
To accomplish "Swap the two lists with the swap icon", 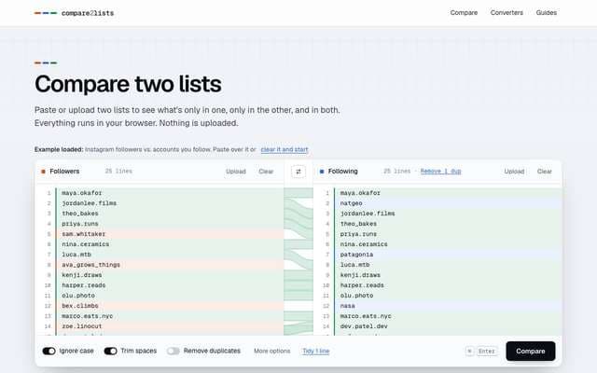I will [298, 172].
